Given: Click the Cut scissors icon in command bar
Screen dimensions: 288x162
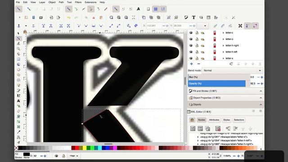Looking at the screenshot, I should 94,18.
